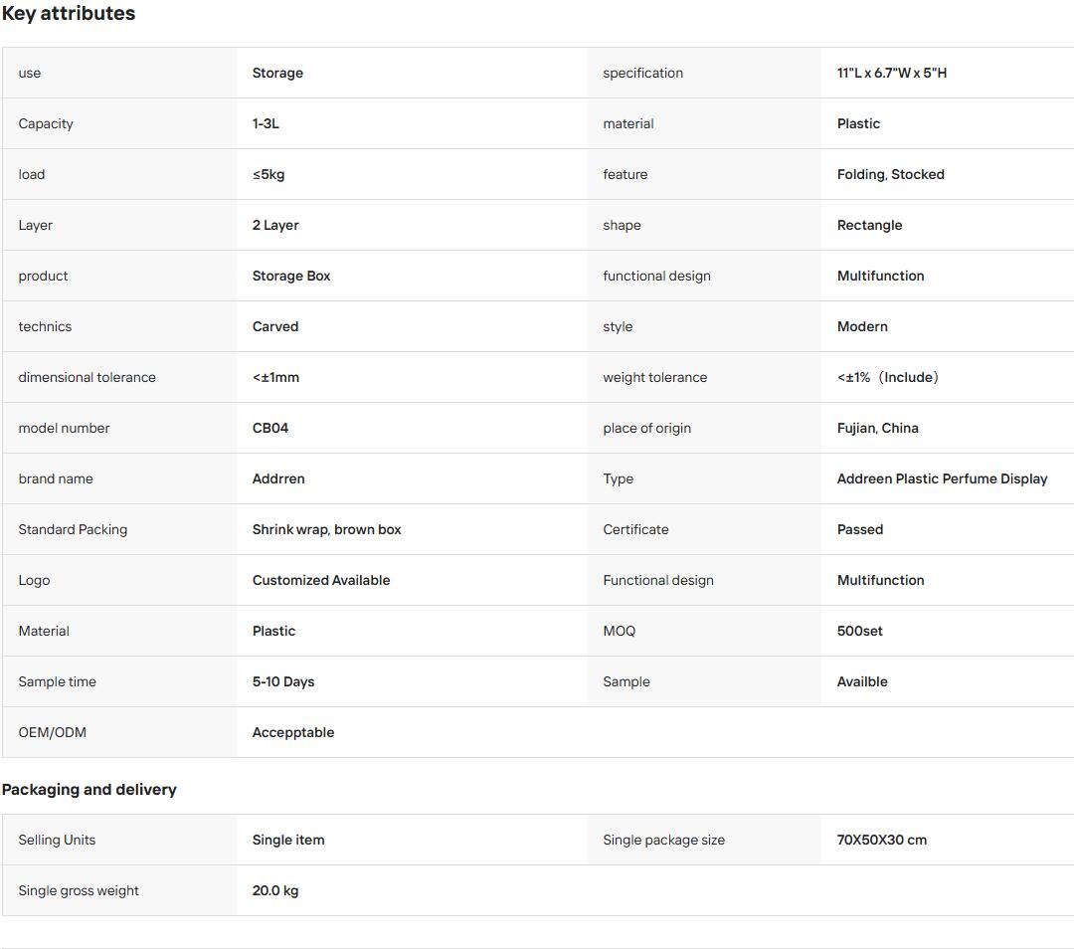The image size is (1074, 949).
Task: Click the Sample time '5-10 Days'
Action: click(283, 681)
